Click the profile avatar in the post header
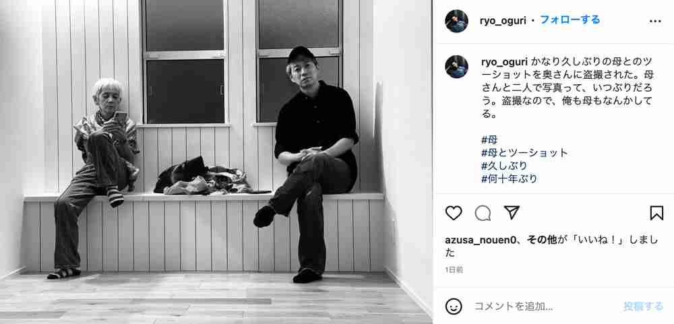 [456, 21]
